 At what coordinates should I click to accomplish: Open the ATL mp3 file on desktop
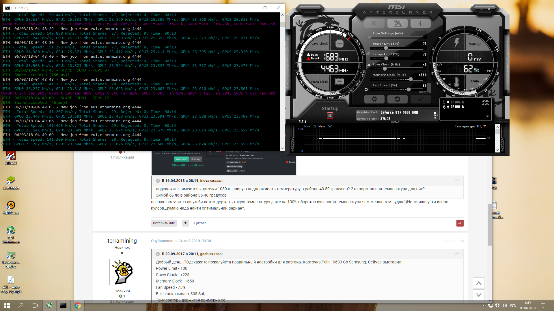pos(11,284)
